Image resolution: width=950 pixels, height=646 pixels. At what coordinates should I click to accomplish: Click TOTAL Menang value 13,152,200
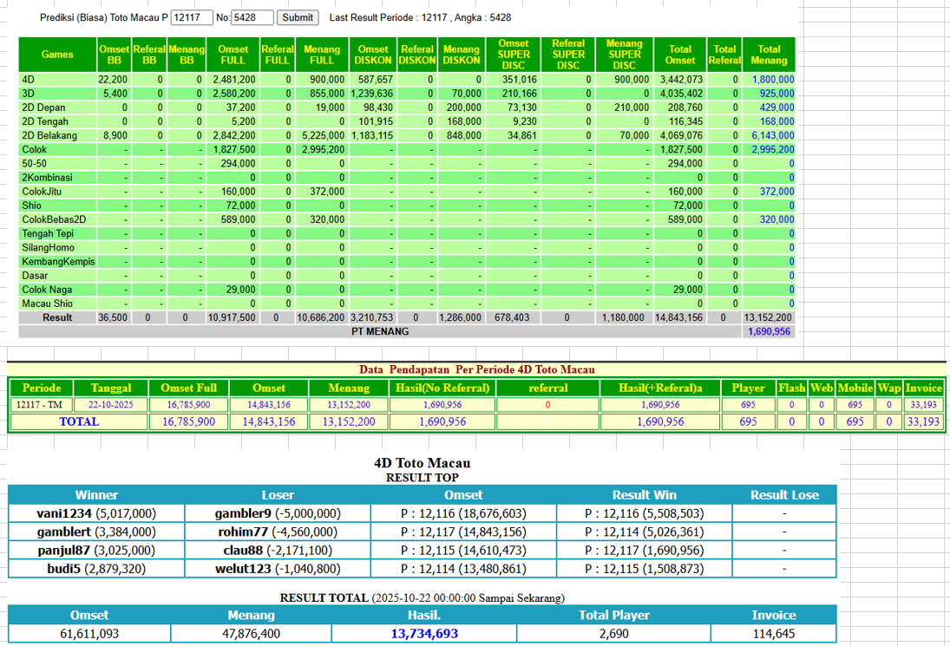pyautogui.click(x=349, y=421)
